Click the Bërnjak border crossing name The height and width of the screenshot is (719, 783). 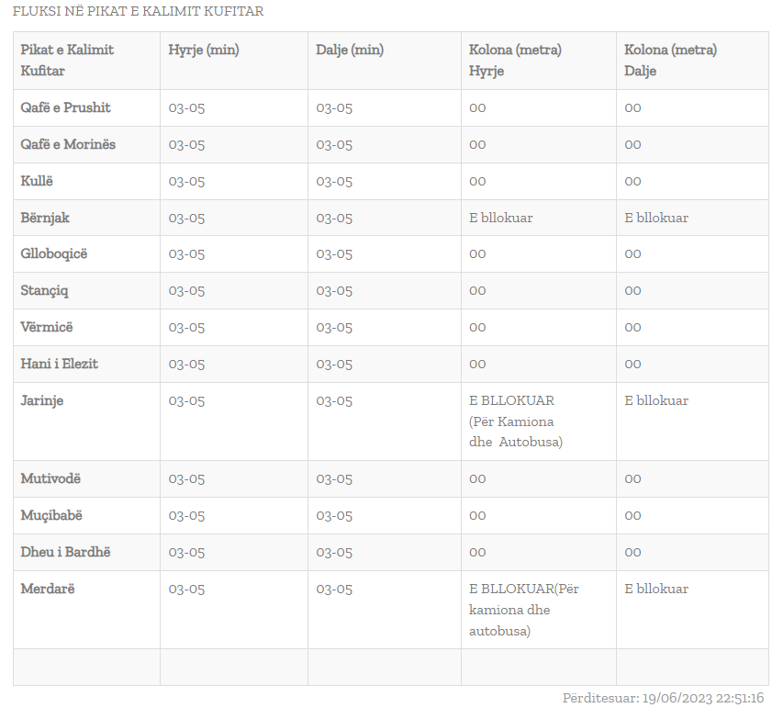(45, 218)
